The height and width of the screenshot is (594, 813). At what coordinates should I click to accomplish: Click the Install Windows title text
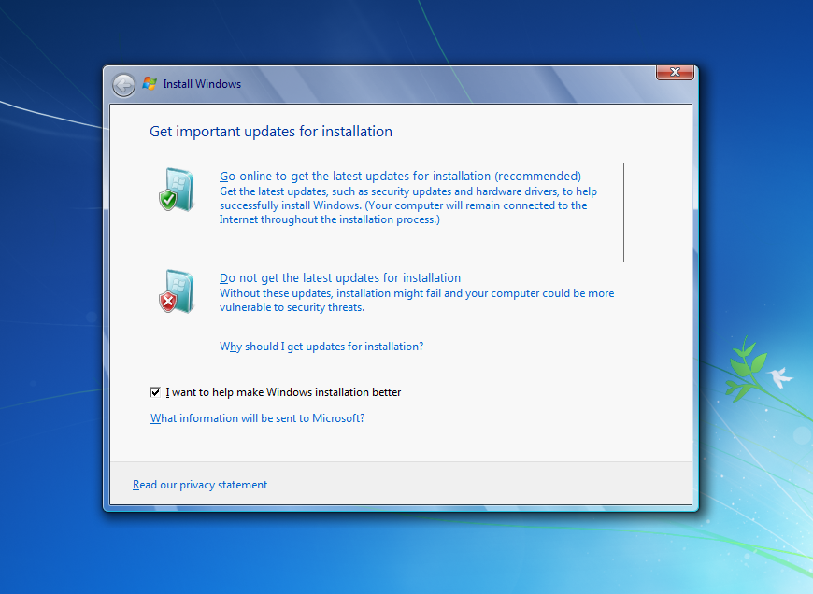point(202,84)
